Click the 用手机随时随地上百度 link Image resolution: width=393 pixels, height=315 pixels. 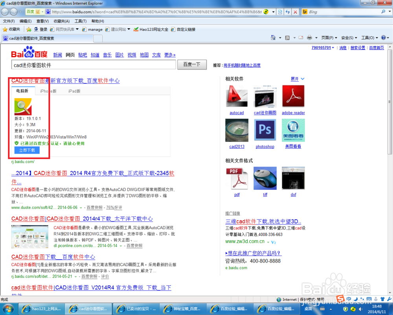pyautogui.click(x=242, y=65)
